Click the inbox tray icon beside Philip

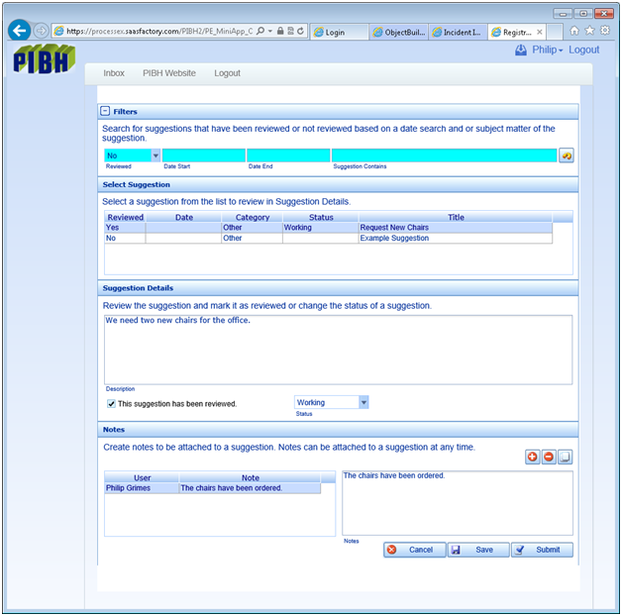point(520,50)
